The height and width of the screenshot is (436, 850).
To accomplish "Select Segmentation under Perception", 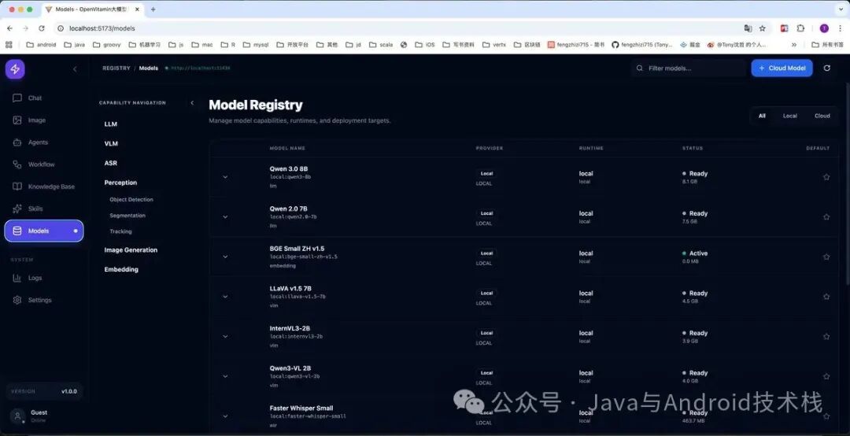I will 128,216.
